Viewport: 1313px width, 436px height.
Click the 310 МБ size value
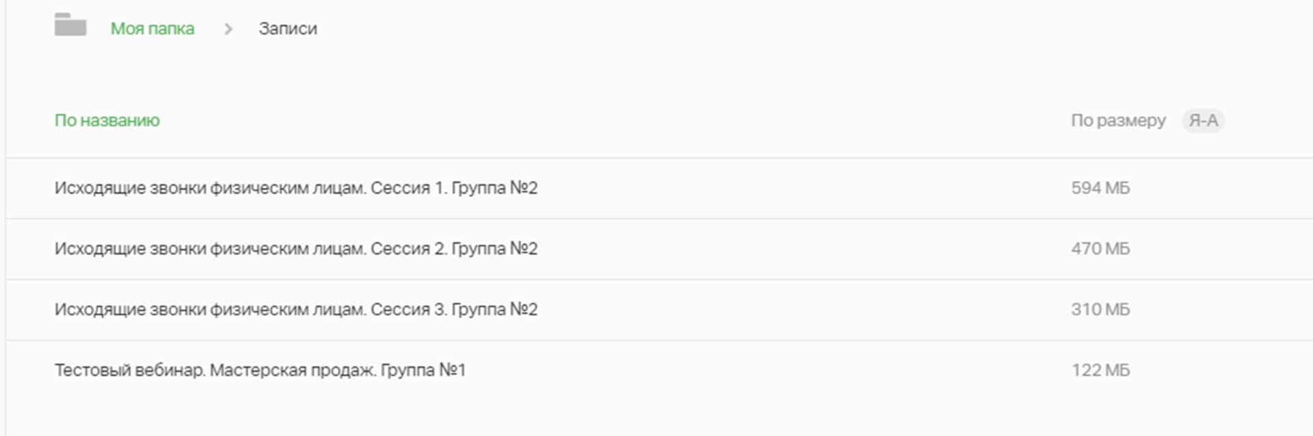coord(1100,310)
